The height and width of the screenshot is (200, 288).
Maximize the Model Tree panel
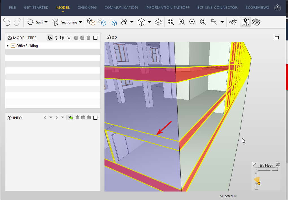pos(95,38)
